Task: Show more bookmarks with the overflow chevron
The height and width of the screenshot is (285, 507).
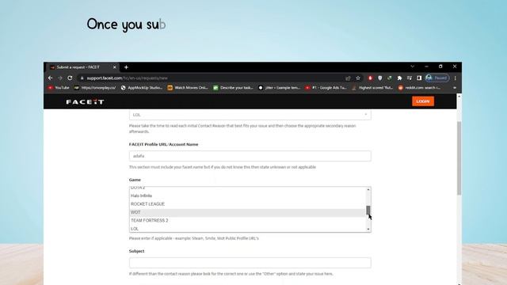Action: [455, 88]
